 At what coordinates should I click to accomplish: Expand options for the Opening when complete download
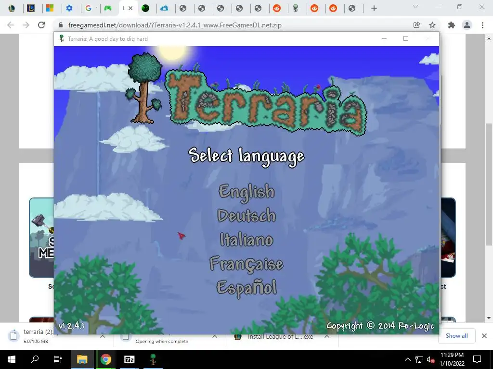click(215, 336)
